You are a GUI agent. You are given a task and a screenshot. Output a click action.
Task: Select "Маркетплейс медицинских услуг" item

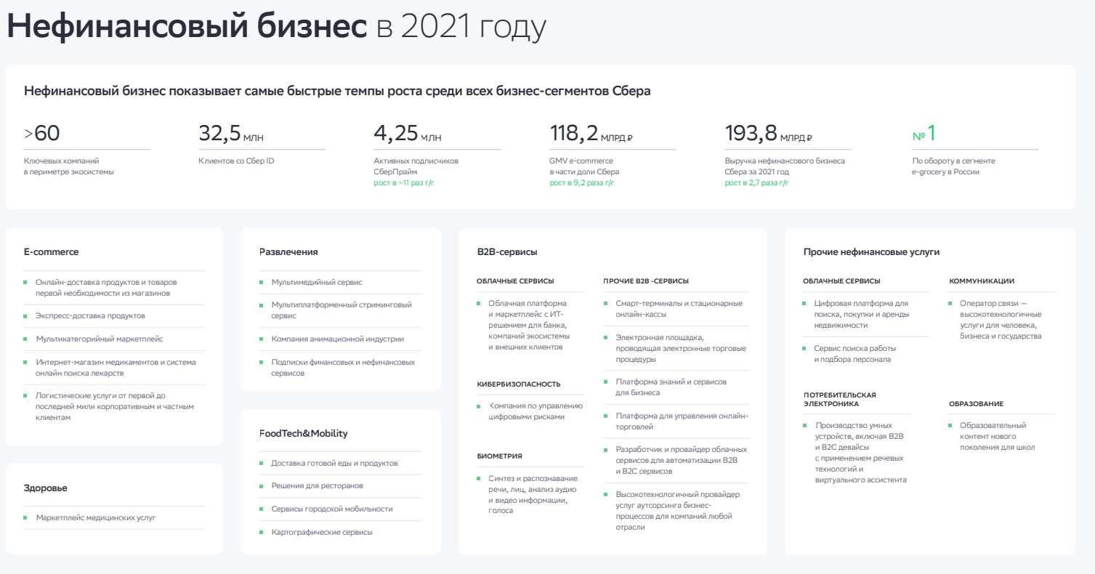coord(96,518)
